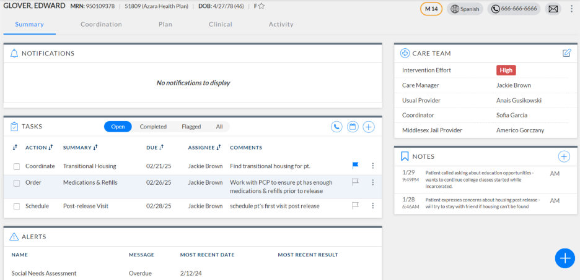Check the Order task checkbox
Image resolution: width=580 pixels, height=280 pixels.
coord(17,183)
